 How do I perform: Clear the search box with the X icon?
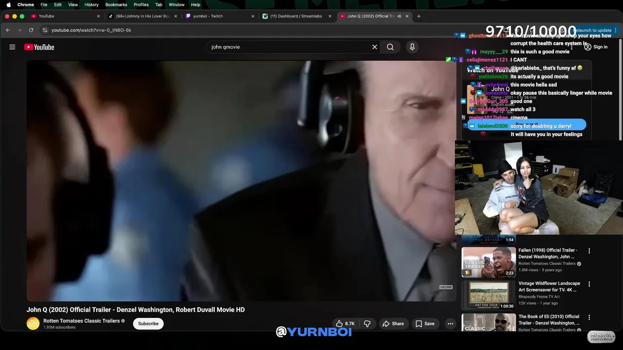[375, 47]
